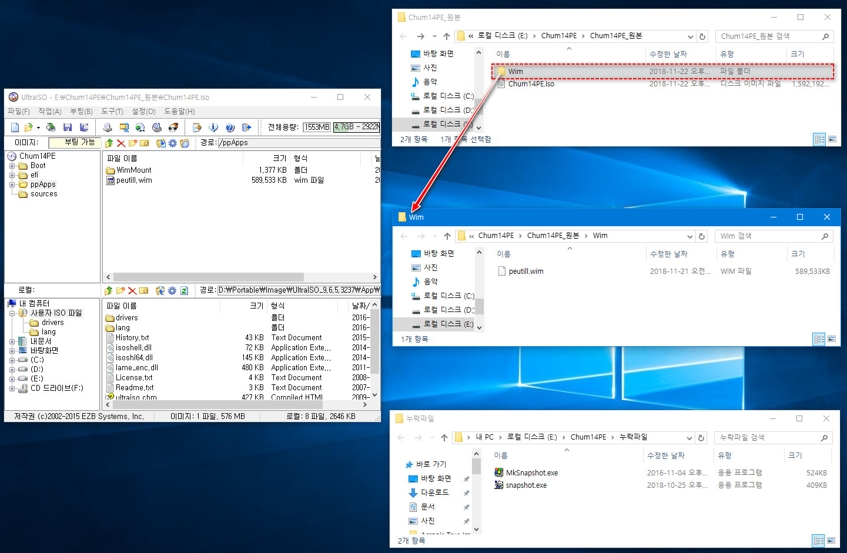
Task: Select the Wim folder in Chum14PE_원본 window
Action: pyautogui.click(x=662, y=72)
